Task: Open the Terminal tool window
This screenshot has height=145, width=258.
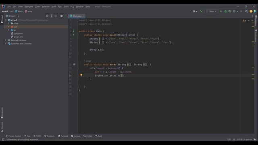Action: click(63, 136)
